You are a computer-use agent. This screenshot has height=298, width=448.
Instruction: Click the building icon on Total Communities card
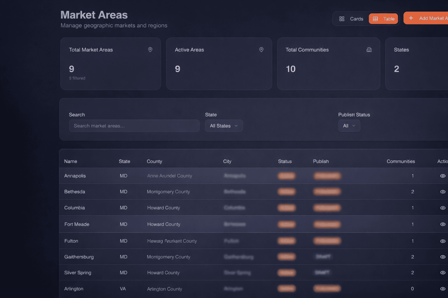(x=369, y=49)
